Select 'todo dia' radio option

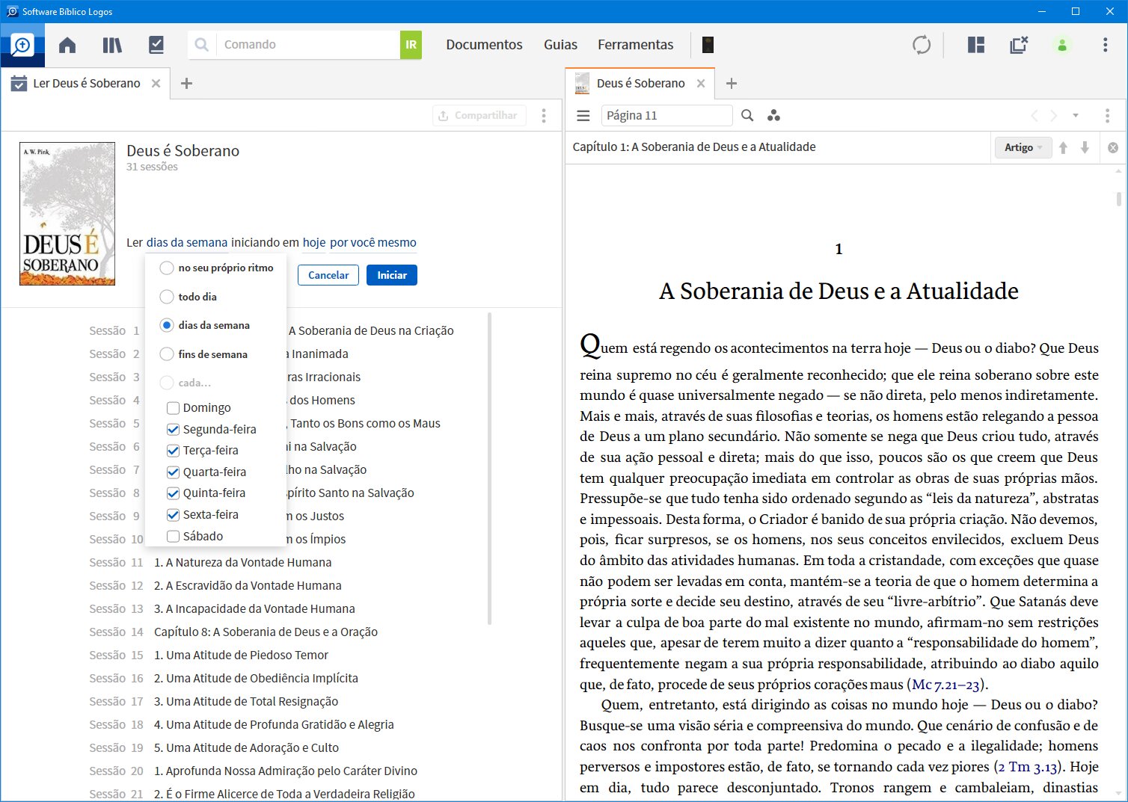167,297
